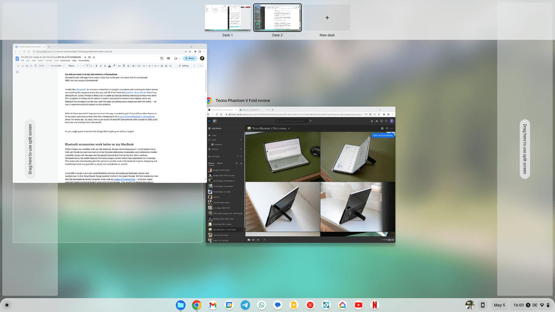Open Google Home from the shelf

[342, 305]
